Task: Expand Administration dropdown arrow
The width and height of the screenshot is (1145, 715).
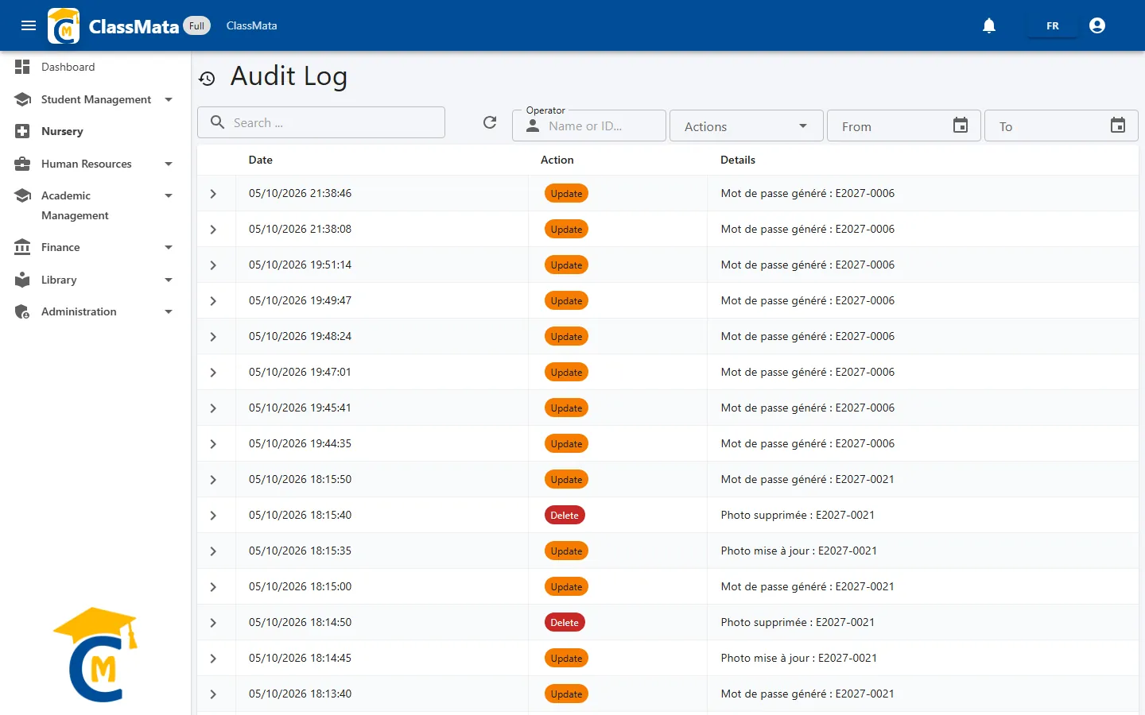Action: [169, 311]
